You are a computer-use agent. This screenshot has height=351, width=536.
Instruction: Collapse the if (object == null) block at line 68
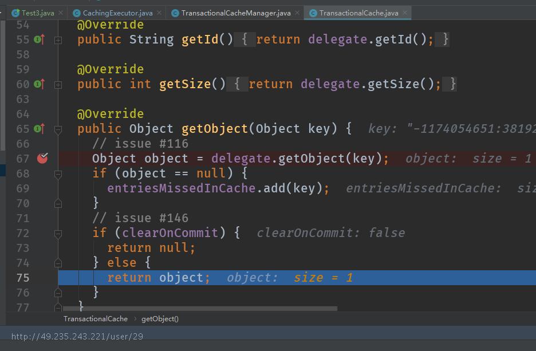[x=58, y=175]
